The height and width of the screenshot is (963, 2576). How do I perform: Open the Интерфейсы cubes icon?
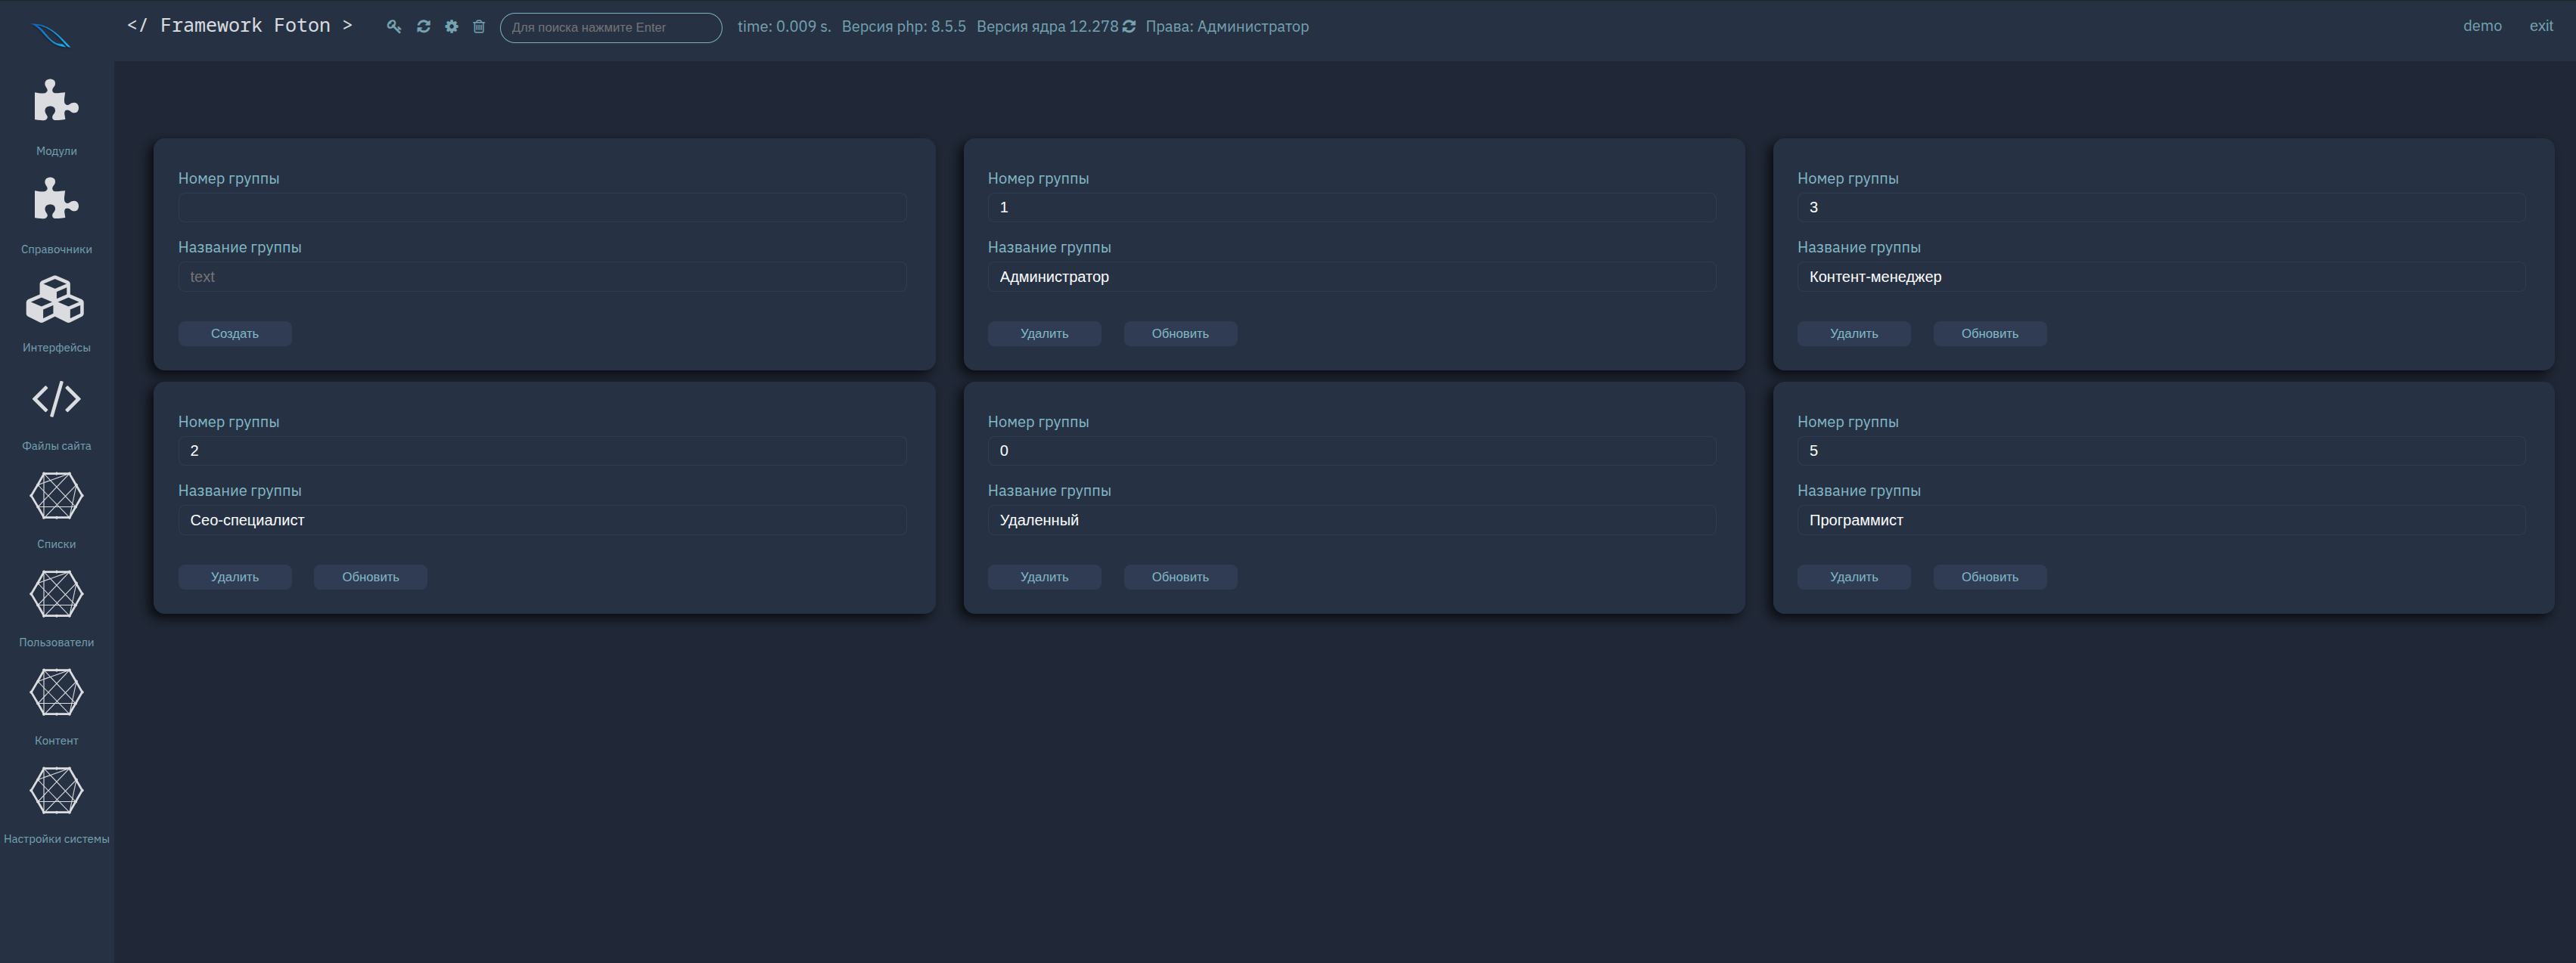pyautogui.click(x=56, y=299)
